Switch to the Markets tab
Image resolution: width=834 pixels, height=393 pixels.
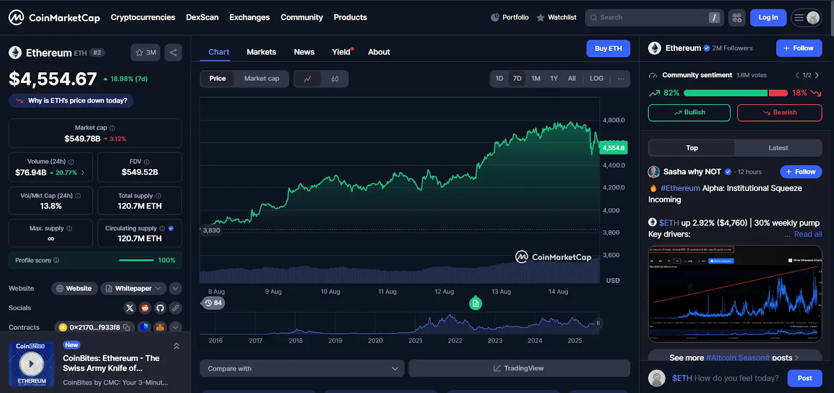coord(261,52)
